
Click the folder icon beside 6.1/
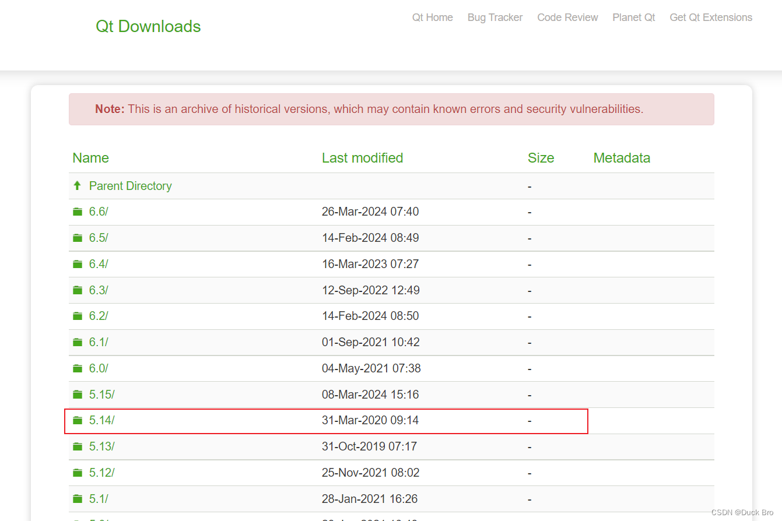[x=78, y=342]
